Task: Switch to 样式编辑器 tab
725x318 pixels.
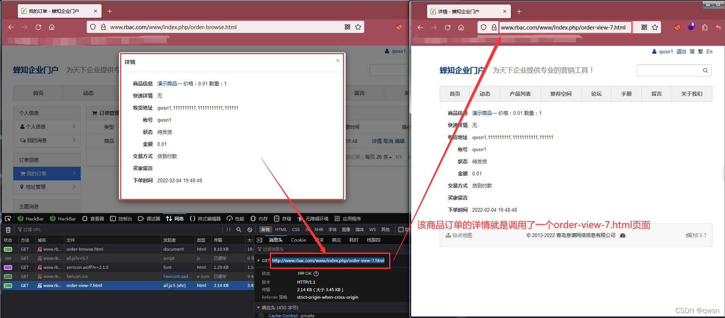Action: 205,219
